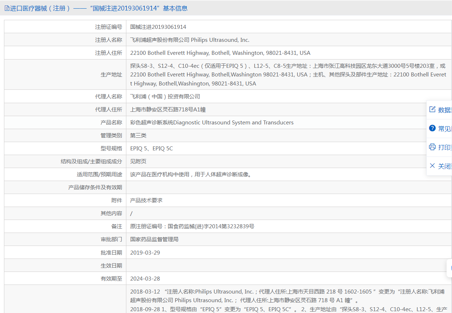
Task: Open the 常见 FAQ side entry
Action: tap(439, 128)
